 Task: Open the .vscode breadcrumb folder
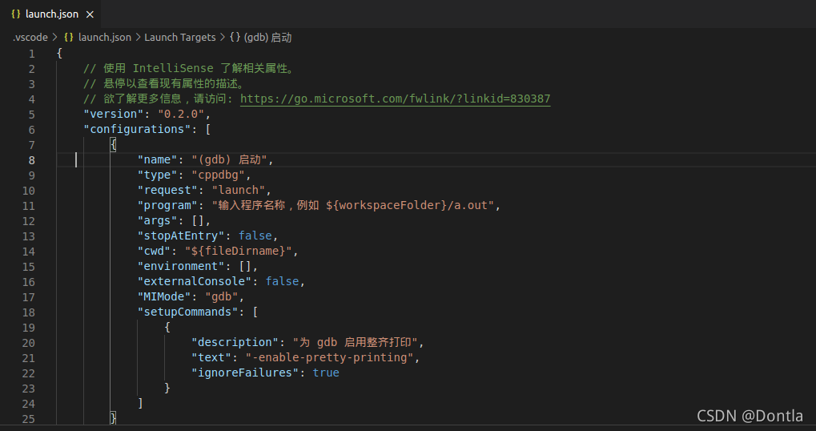click(30, 38)
